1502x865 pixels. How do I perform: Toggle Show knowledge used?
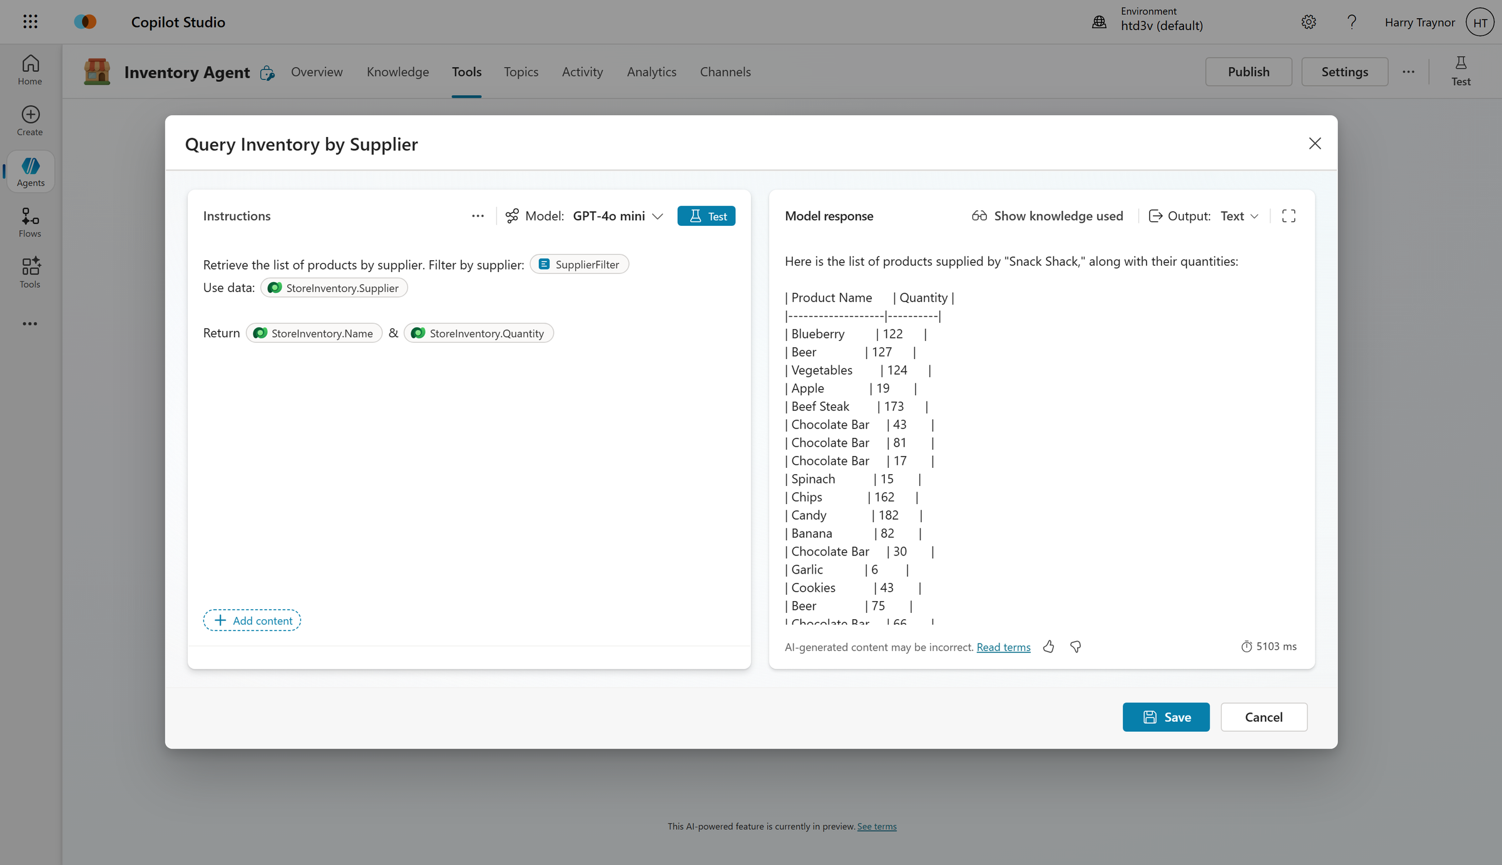tap(1047, 216)
